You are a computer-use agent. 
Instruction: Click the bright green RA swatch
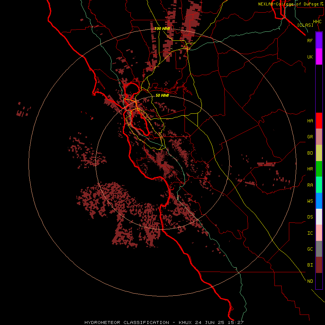coord(319,185)
